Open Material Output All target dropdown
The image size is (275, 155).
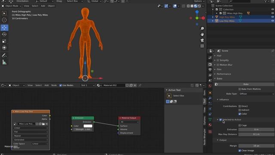coord(129,122)
